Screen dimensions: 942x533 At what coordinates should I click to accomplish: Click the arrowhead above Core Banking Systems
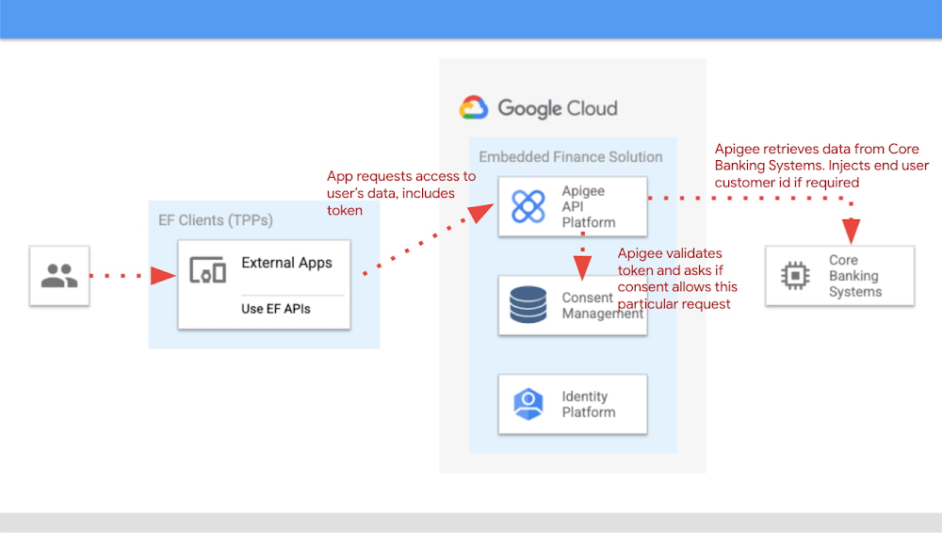pyautogui.click(x=852, y=231)
